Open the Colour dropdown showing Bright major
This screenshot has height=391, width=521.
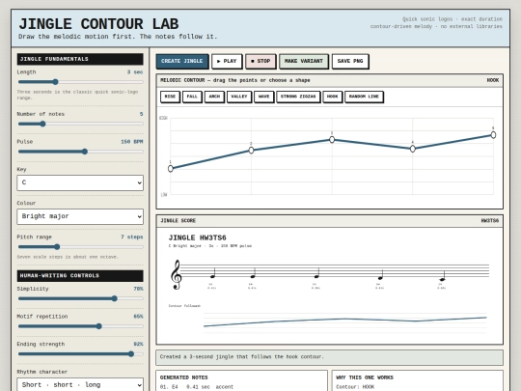[80, 216]
